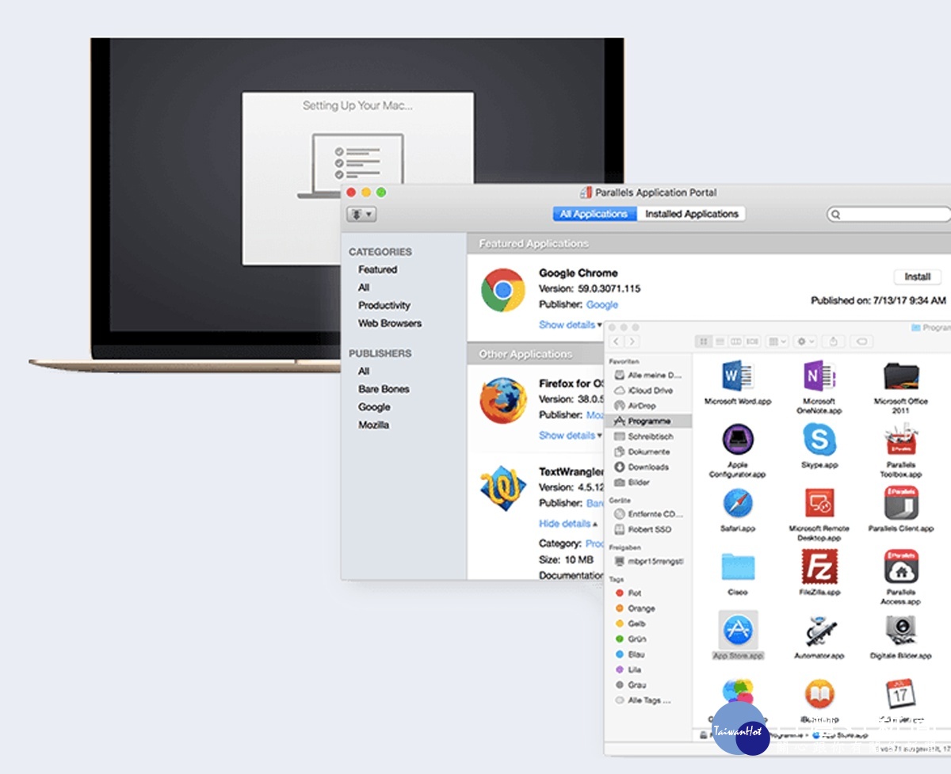Expand Show details for Google Chrome
951x774 pixels.
pyautogui.click(x=571, y=325)
